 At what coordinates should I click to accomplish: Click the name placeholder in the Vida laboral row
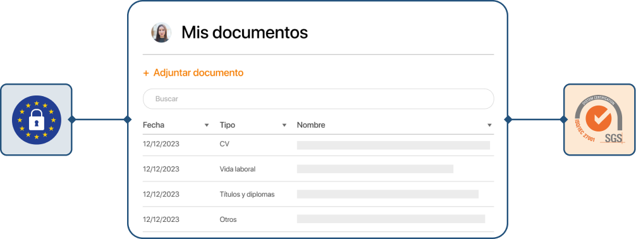(375, 169)
